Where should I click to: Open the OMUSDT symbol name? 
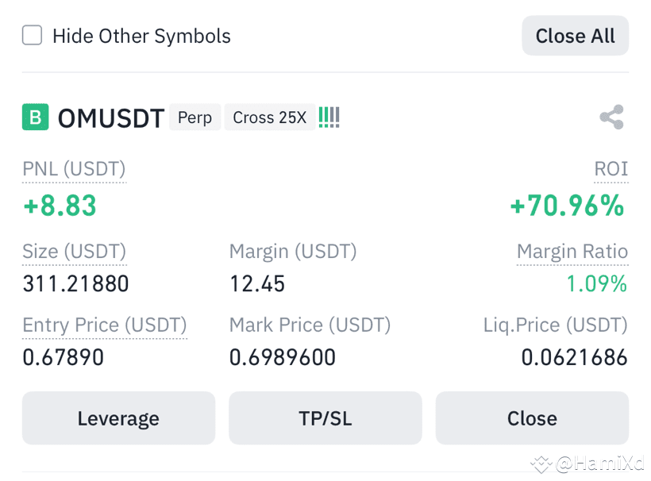[x=111, y=118]
